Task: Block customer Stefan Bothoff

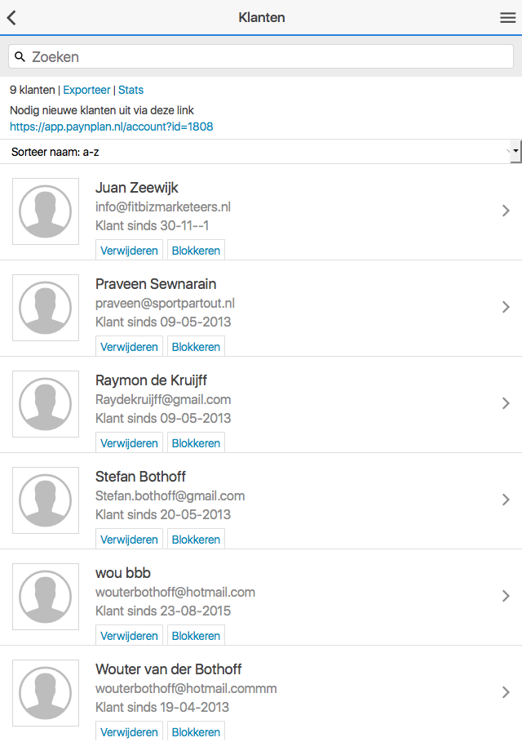Action: 196,540
